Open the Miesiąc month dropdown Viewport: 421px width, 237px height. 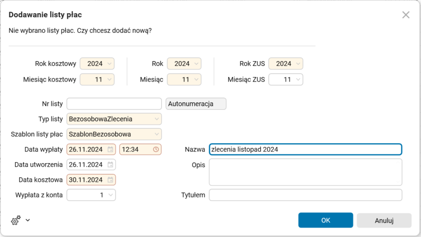coord(196,80)
